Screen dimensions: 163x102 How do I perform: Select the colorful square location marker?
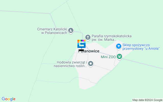click(x=81, y=44)
